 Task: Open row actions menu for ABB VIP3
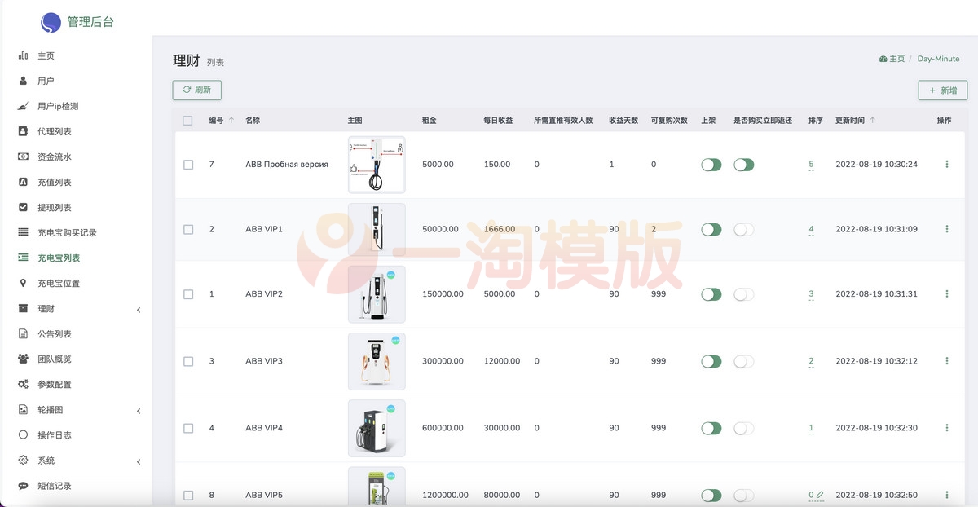point(947,361)
